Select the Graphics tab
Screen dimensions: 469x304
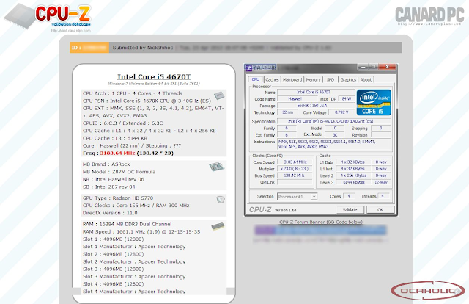pos(348,80)
